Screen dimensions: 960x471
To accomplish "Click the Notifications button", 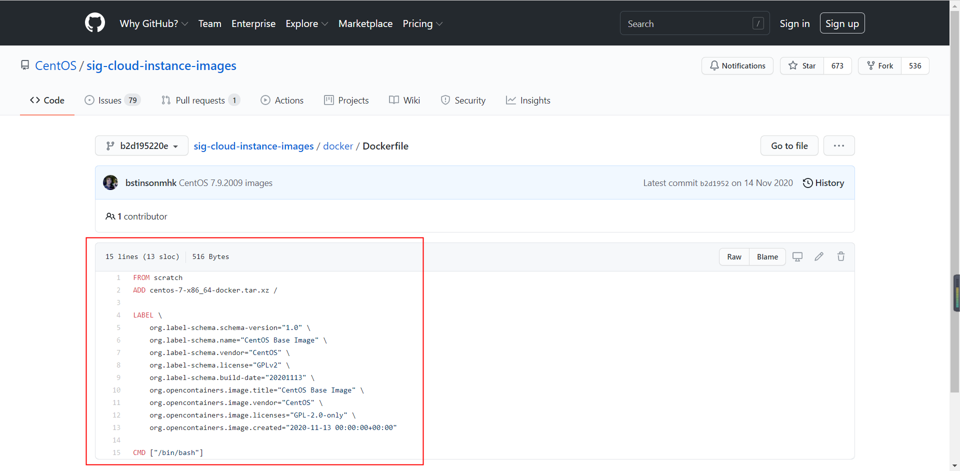I will 737,65.
